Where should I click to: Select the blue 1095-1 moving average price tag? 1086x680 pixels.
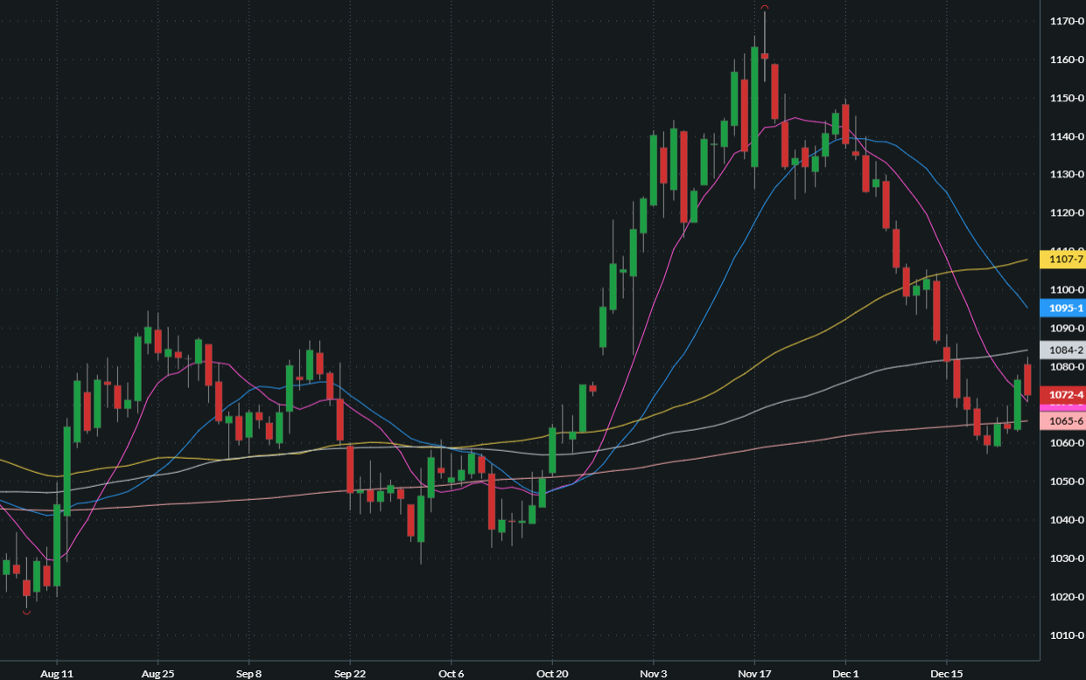pos(1061,308)
